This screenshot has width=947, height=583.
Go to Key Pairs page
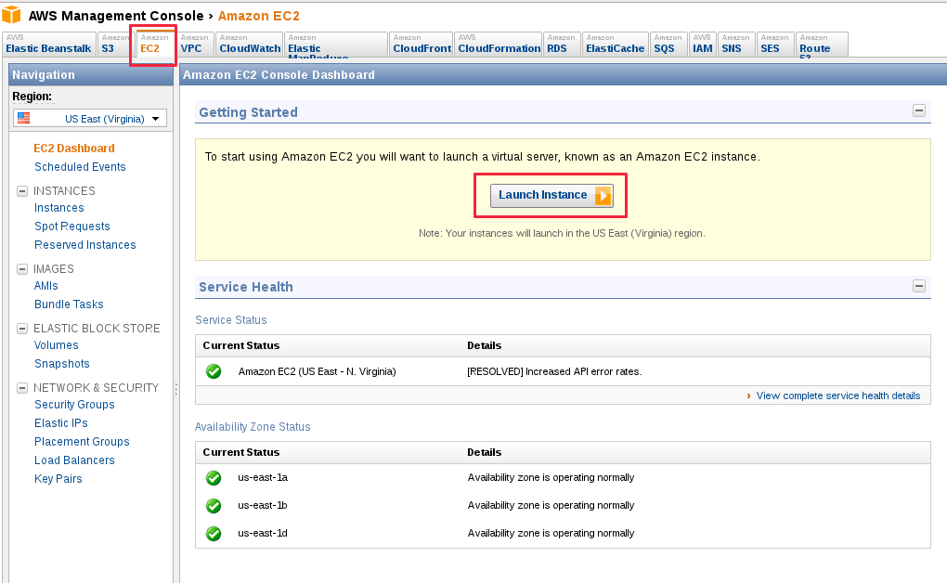(58, 479)
